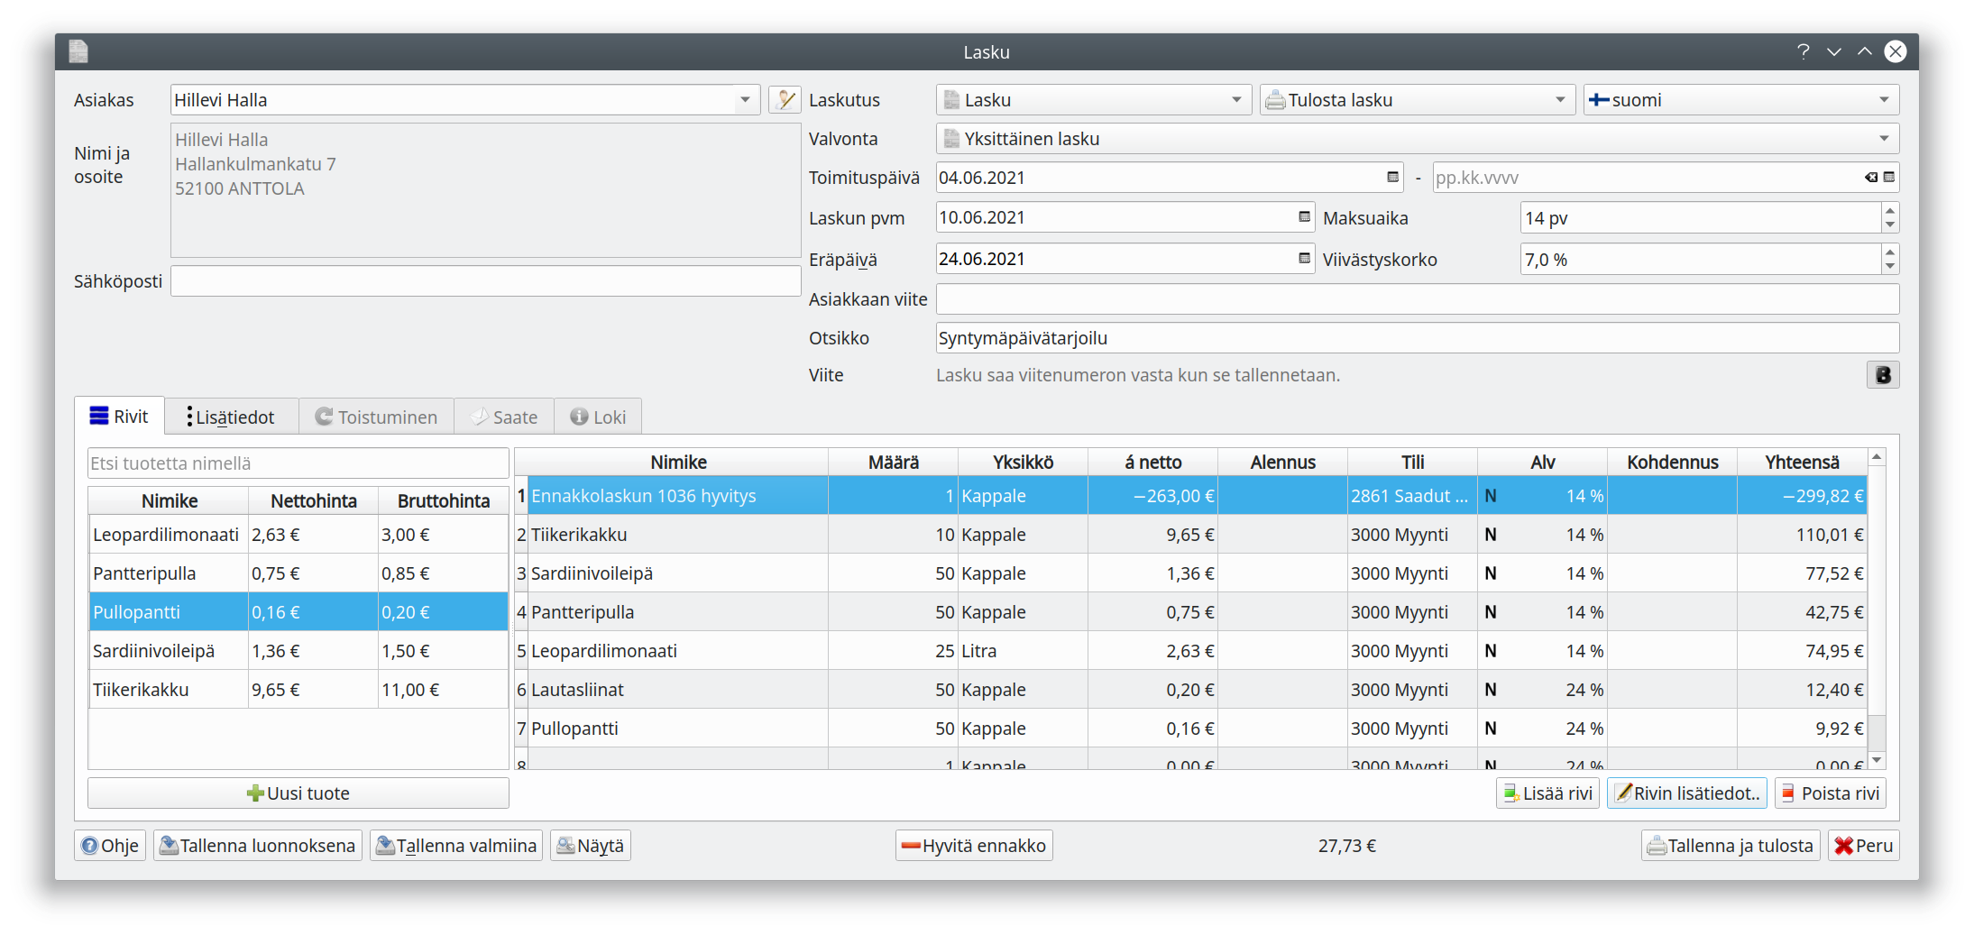
Task: Click row number 3 header in invoice table
Action: (521, 573)
